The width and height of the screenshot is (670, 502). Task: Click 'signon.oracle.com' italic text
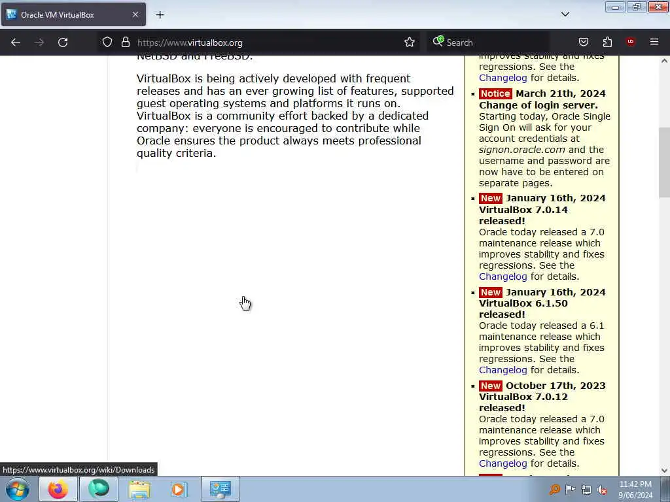point(521,150)
